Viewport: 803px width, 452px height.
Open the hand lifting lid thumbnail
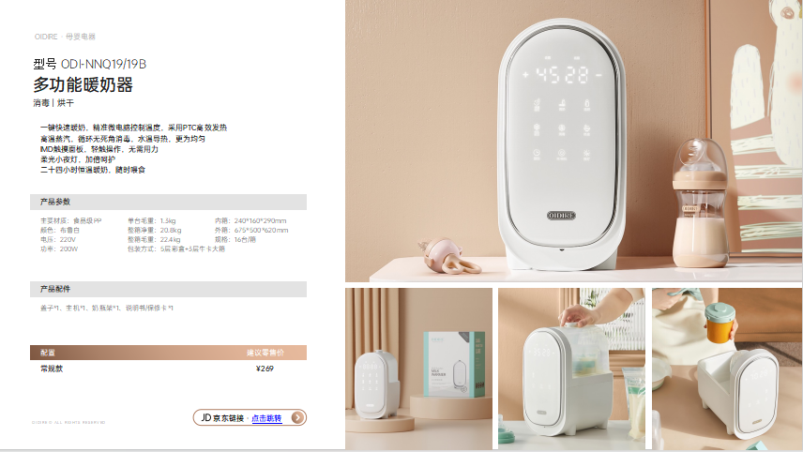click(x=571, y=369)
